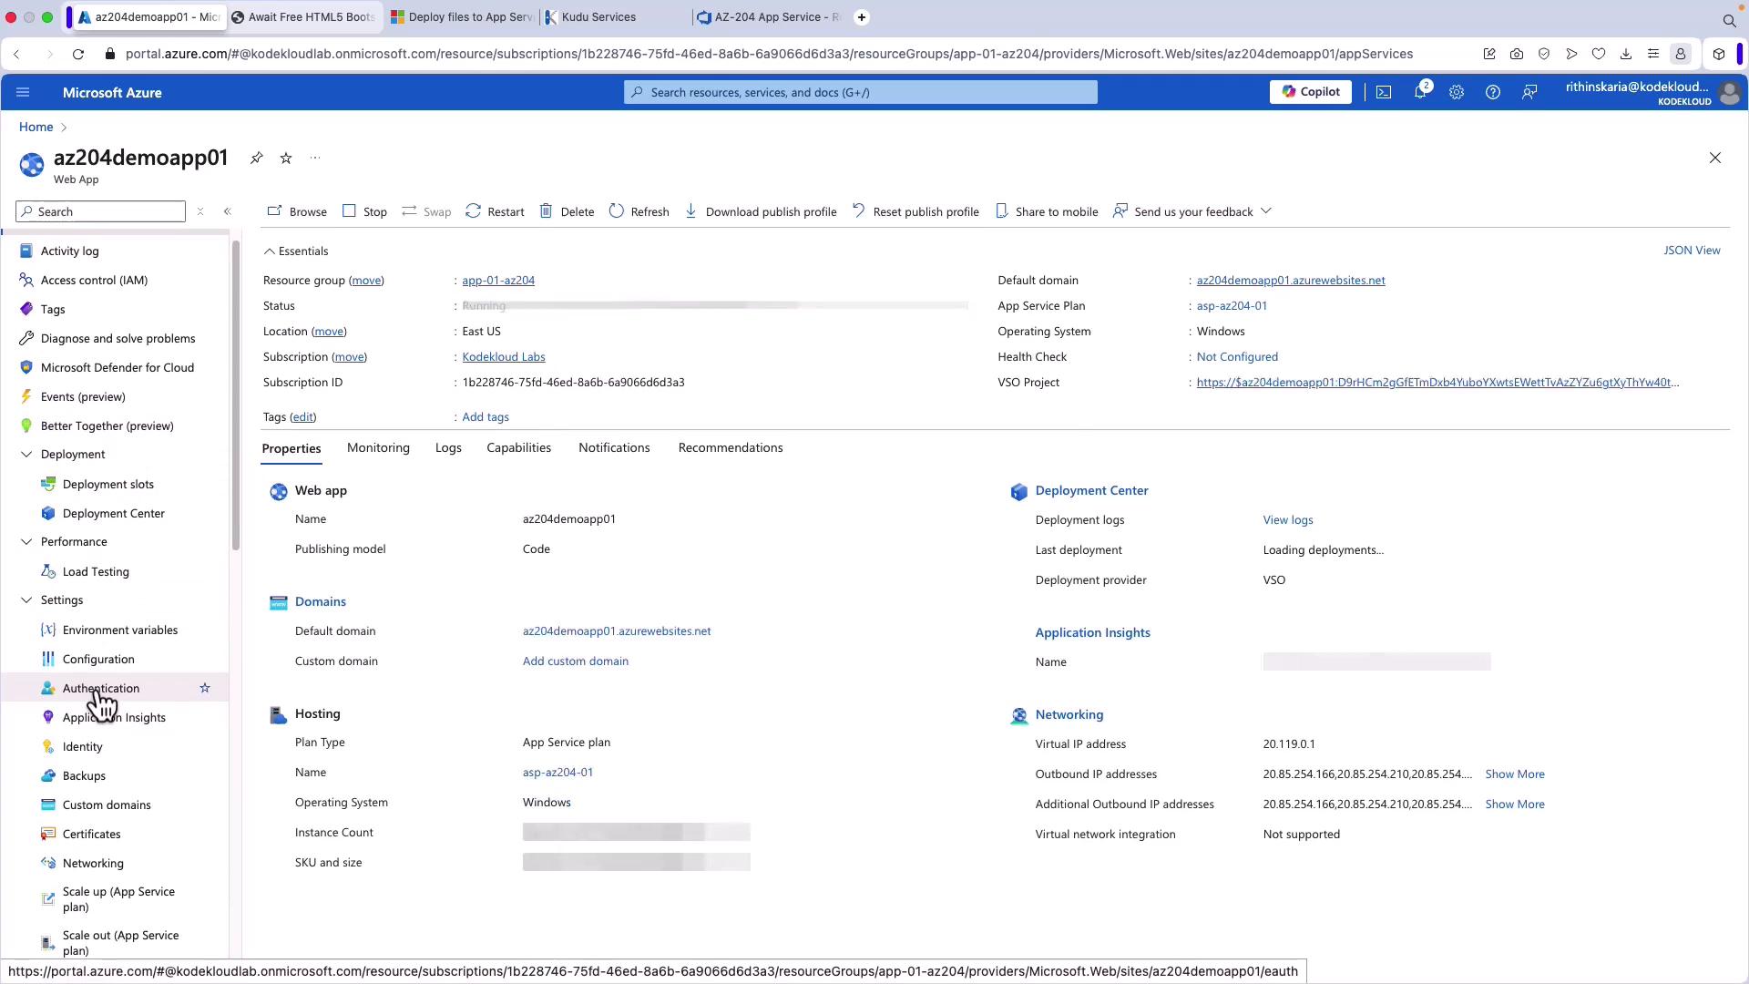
Task: Open JSON View link
Action: click(1691, 251)
